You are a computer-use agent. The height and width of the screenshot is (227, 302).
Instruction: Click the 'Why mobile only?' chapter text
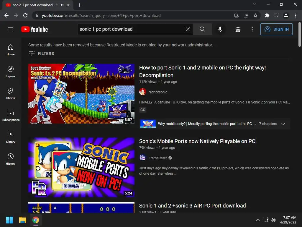pyautogui.click(x=207, y=124)
